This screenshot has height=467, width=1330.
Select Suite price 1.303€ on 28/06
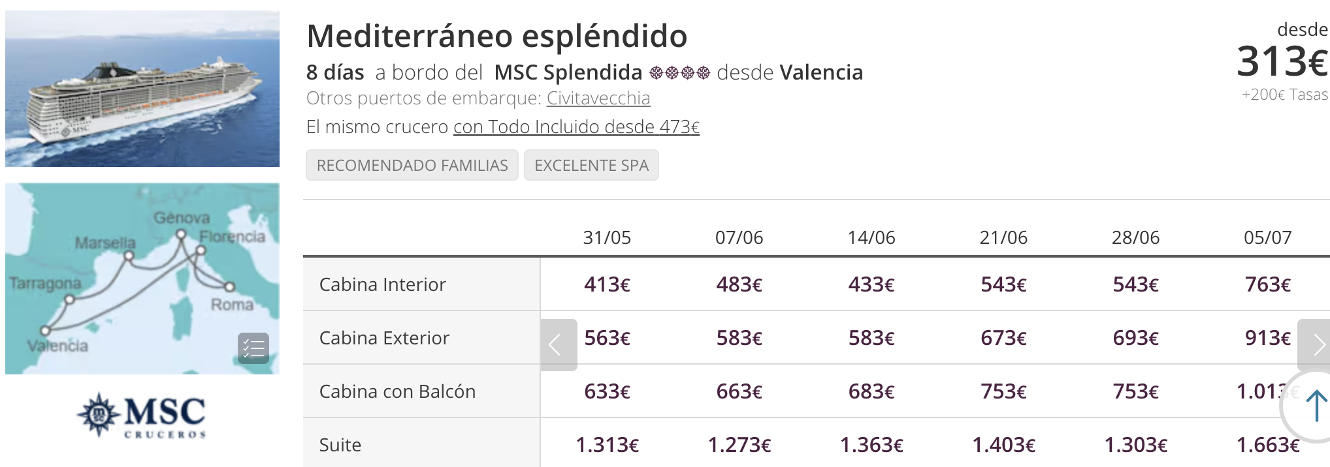pyautogui.click(x=1136, y=445)
